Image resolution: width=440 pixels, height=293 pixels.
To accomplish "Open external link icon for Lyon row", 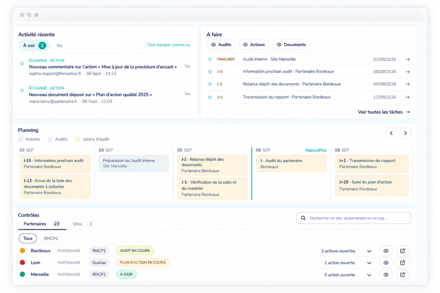I will point(402,263).
